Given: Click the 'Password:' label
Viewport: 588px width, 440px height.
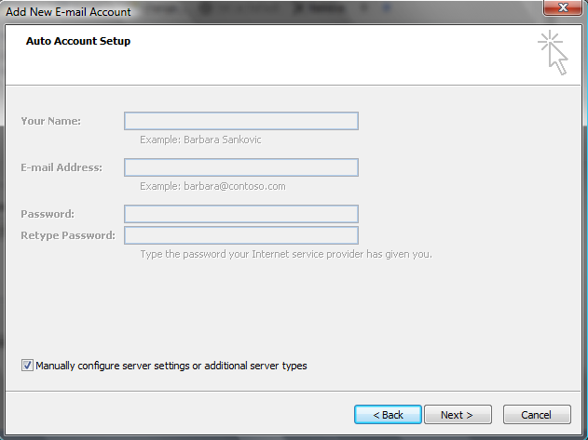Looking at the screenshot, I should [48, 214].
